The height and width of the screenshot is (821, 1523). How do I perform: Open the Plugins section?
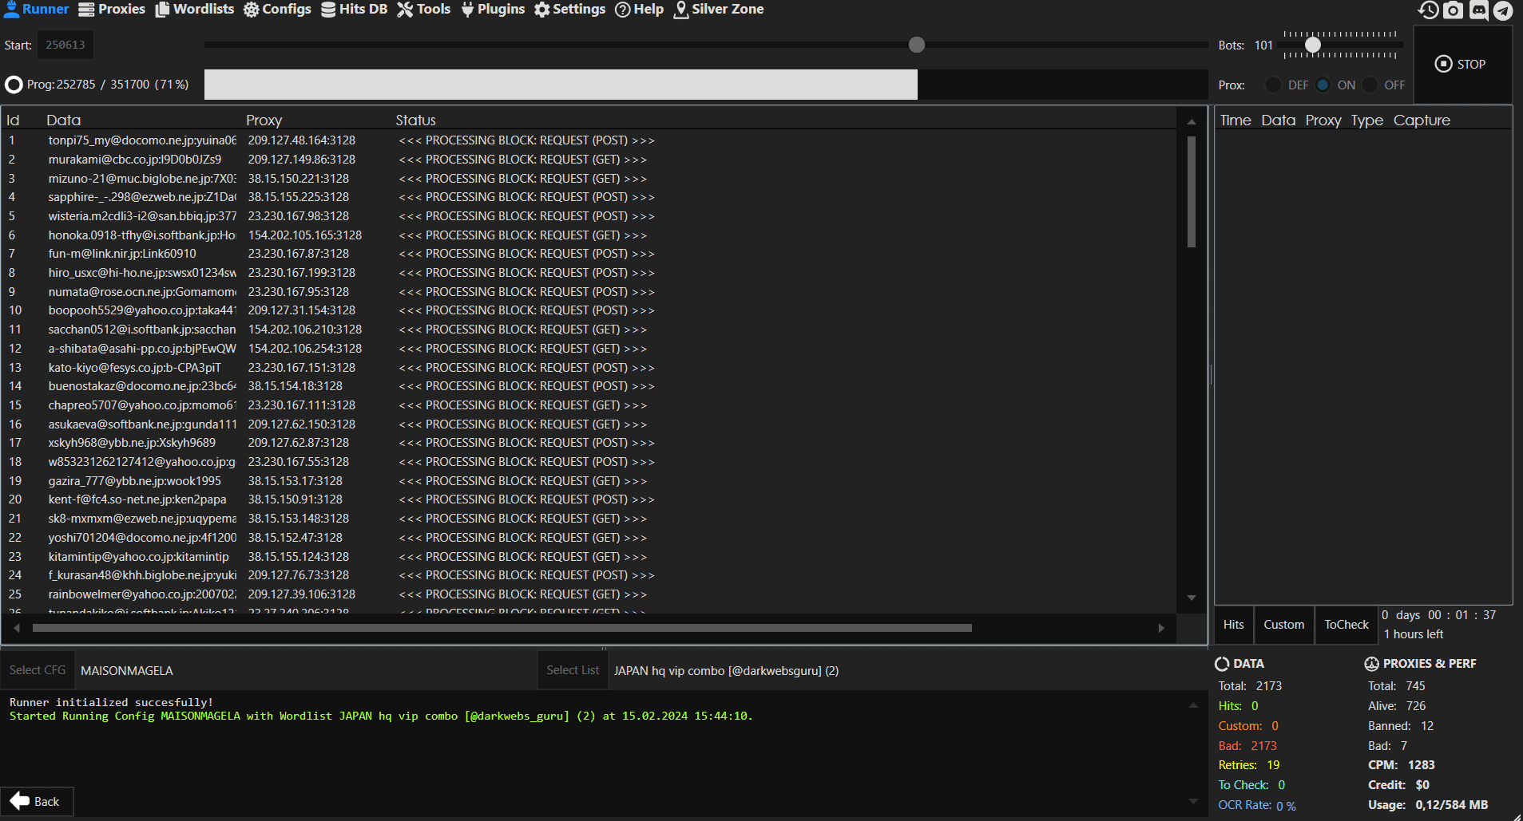coord(493,10)
